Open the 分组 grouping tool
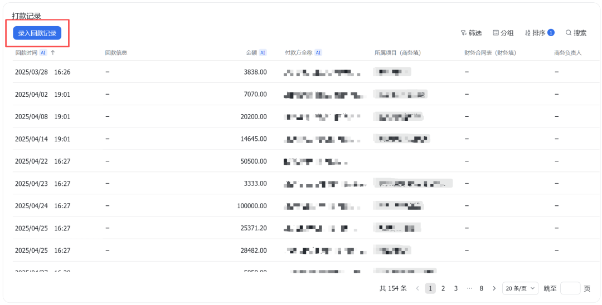The image size is (602, 305). pyautogui.click(x=503, y=33)
